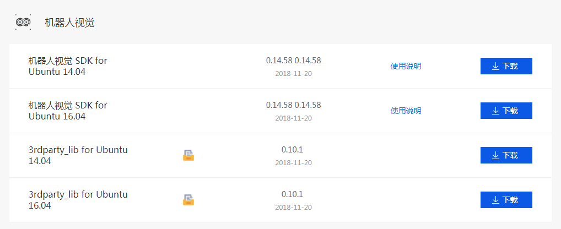Open 使用说明 link for Ubuntu 16.04 SDK
The image size is (561, 229).
[x=406, y=111]
